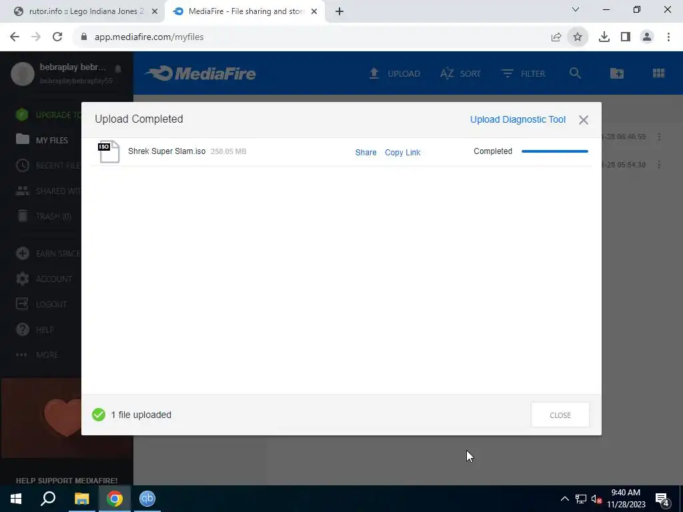Click the notification bell icon
This screenshot has width=683, height=512.
pyautogui.click(x=118, y=69)
